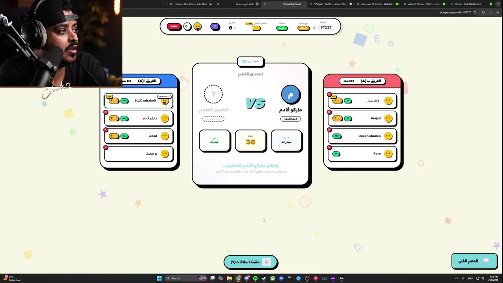Switch to Abu_saud18 Stream tab
This screenshot has height=283, width=503.
pos(377,4)
